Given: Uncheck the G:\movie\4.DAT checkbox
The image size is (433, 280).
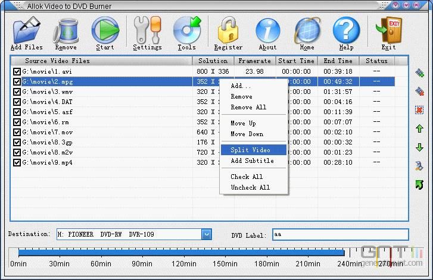Looking at the screenshot, I should point(17,102).
